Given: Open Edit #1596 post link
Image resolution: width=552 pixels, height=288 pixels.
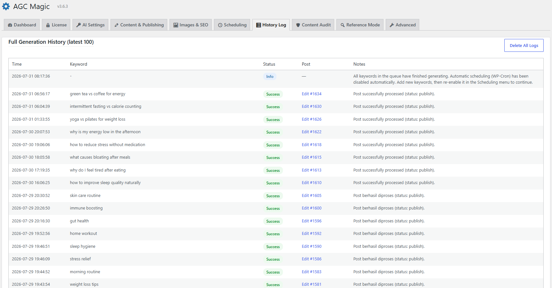Looking at the screenshot, I should 311,221.
